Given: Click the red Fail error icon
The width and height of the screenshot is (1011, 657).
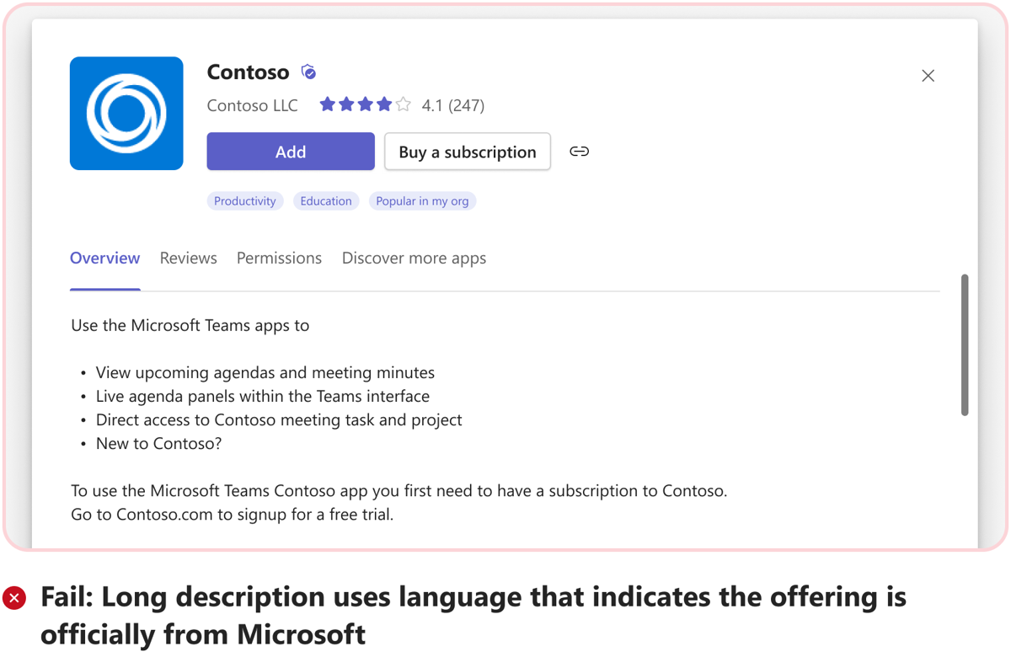Looking at the screenshot, I should click(14, 598).
